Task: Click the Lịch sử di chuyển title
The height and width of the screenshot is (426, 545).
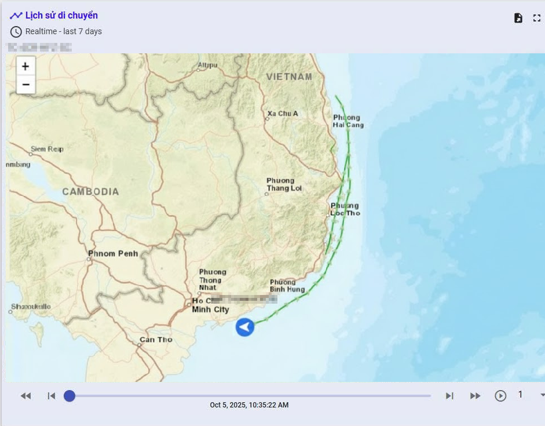Action: (61, 16)
